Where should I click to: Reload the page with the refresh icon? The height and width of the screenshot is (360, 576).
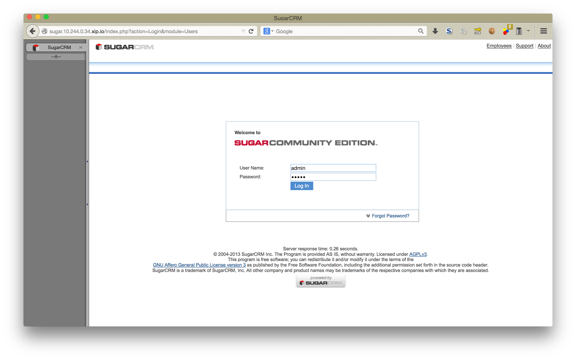pos(251,31)
